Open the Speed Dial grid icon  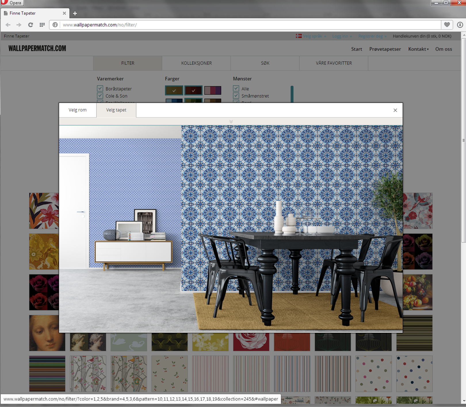pos(42,25)
